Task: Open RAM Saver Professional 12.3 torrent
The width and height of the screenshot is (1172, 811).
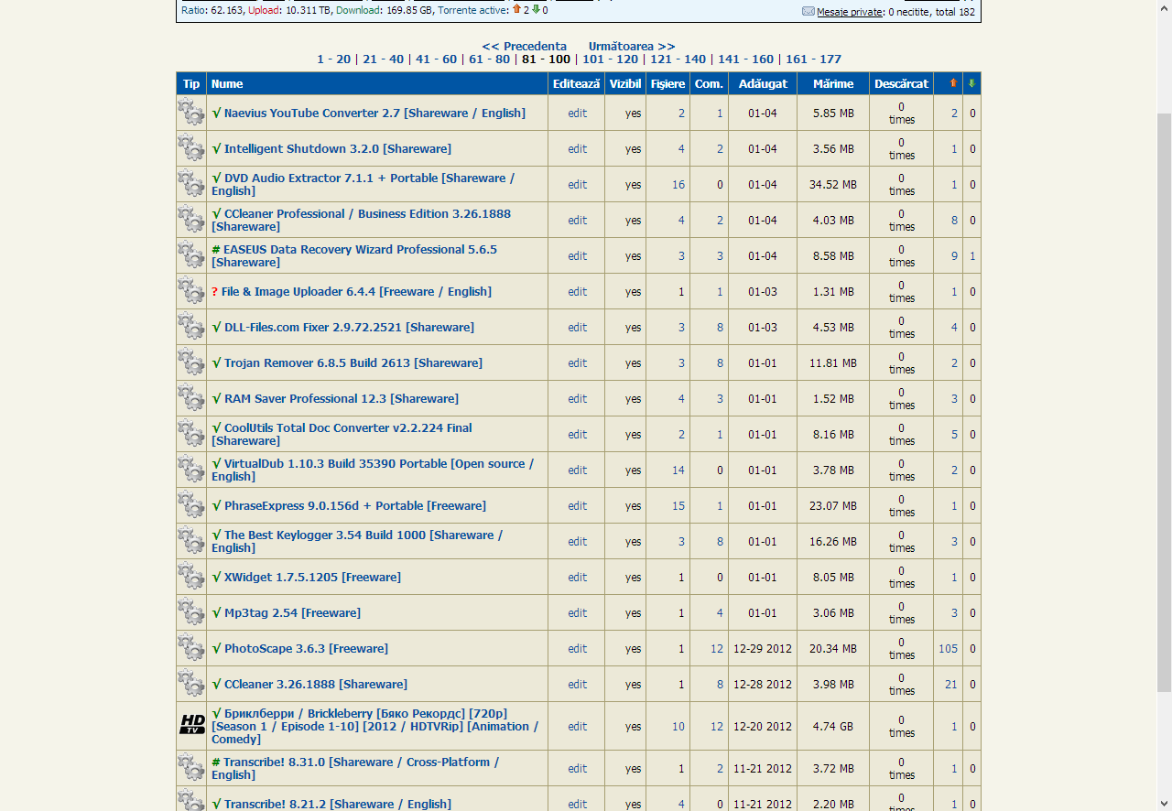Action: (x=342, y=398)
